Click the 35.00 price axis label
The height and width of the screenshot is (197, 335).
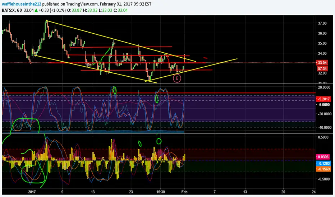pyautogui.click(x=322, y=43)
